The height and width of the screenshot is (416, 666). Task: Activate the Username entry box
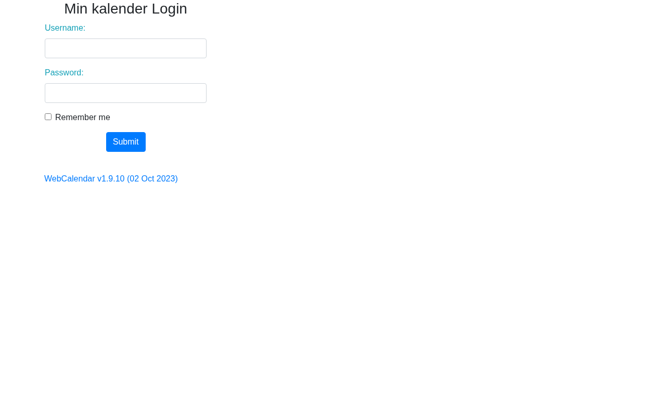click(x=125, y=48)
